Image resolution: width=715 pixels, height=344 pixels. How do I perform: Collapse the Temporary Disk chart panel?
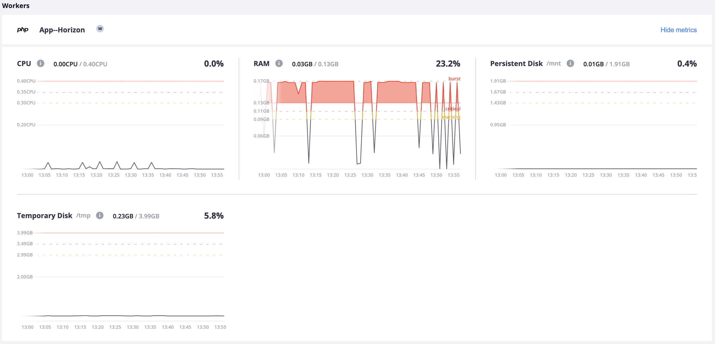(44, 215)
